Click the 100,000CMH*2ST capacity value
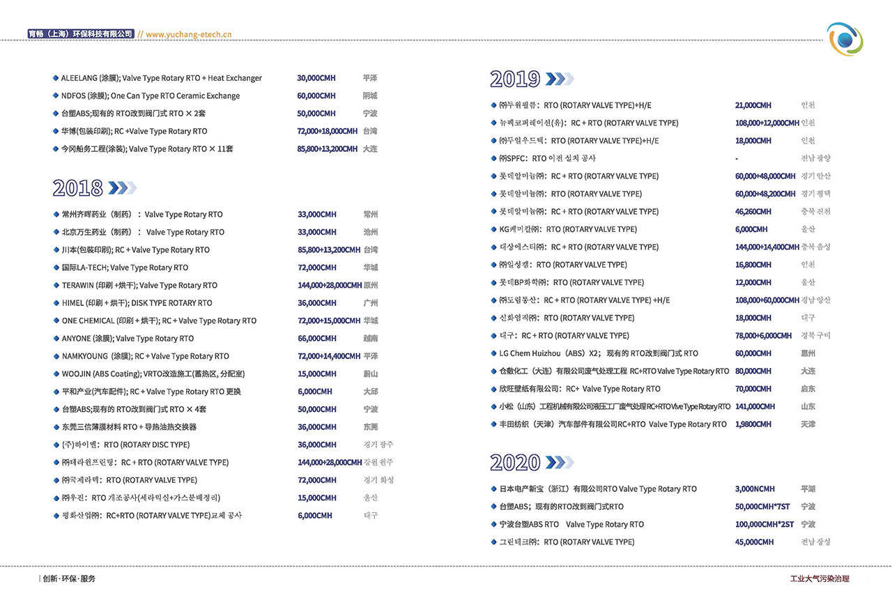This screenshot has width=892, height=609. [x=764, y=525]
